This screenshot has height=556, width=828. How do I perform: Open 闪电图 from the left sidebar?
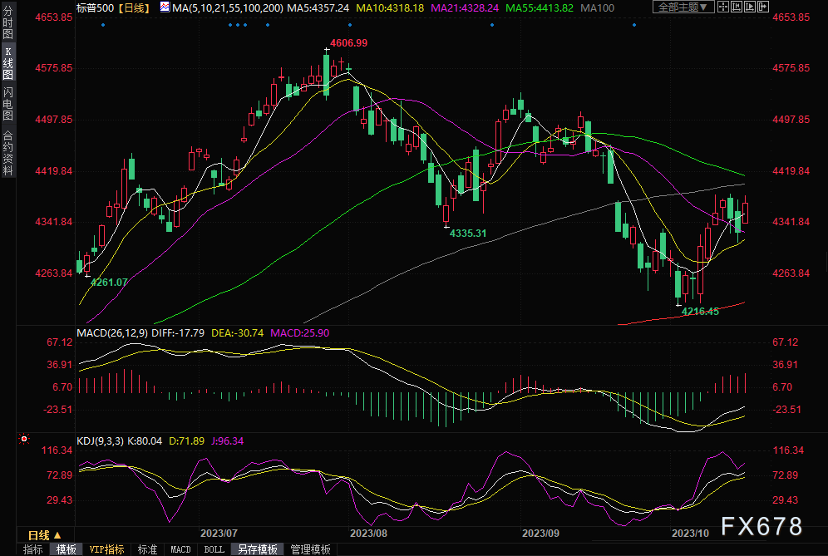point(7,104)
